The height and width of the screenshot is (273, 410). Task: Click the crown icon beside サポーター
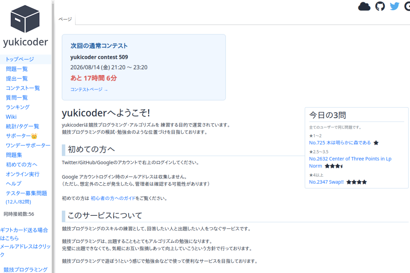[x=34, y=136]
